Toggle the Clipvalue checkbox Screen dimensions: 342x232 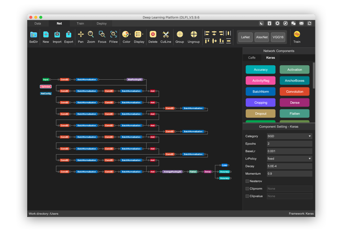(x=247, y=196)
